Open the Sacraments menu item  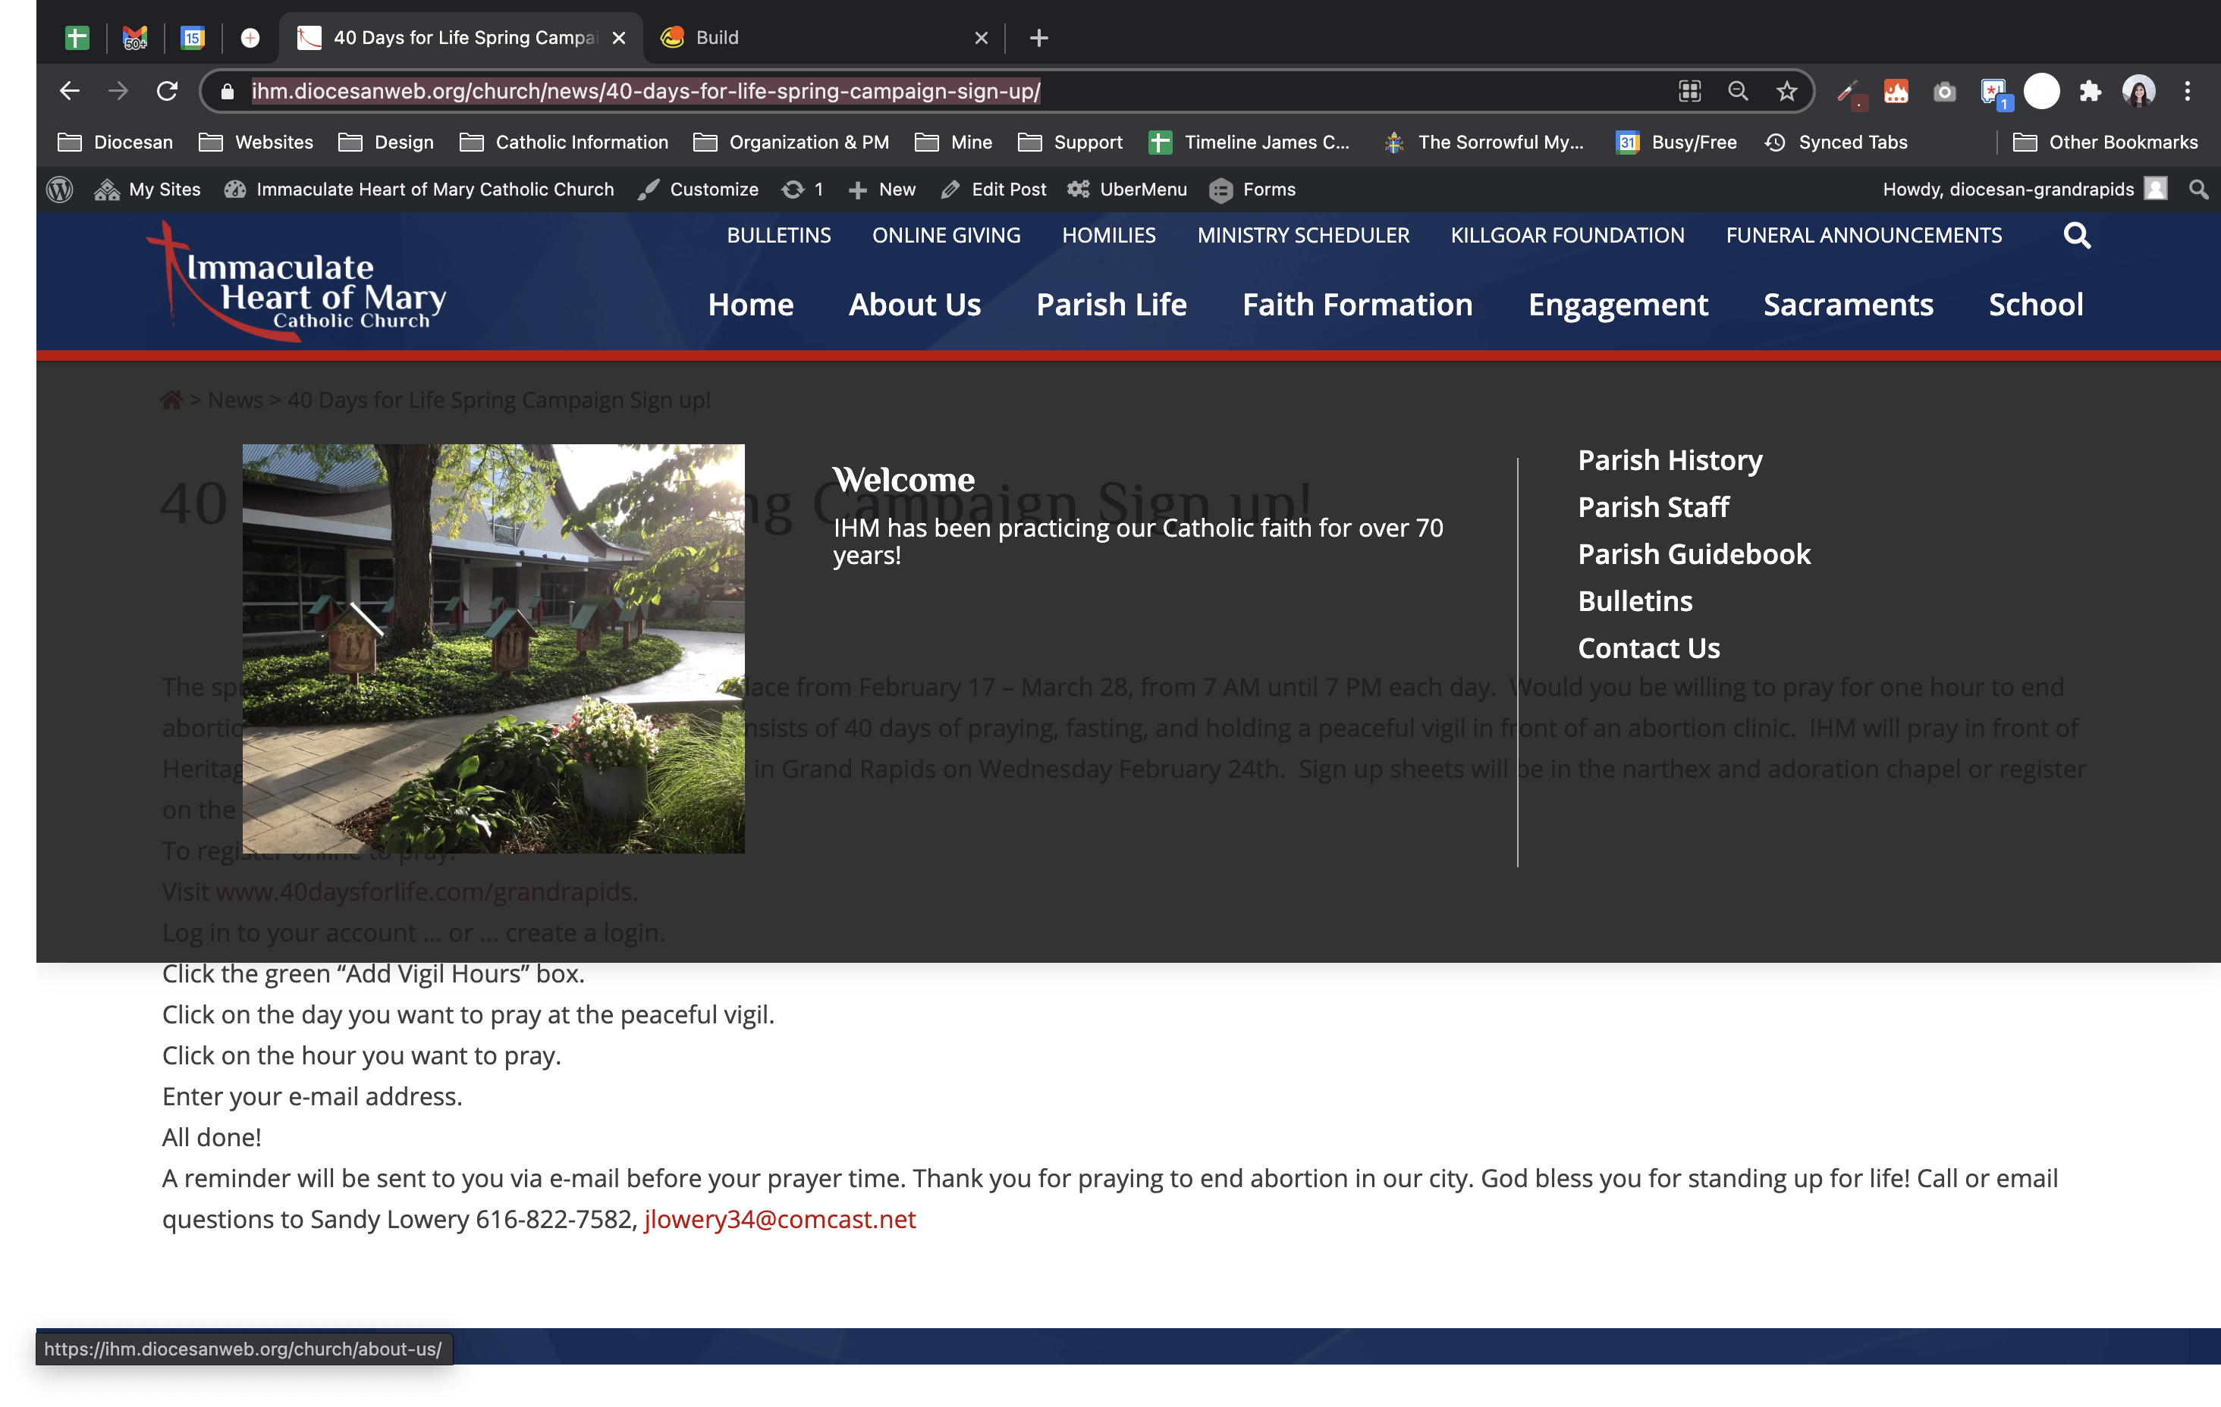point(1848,306)
